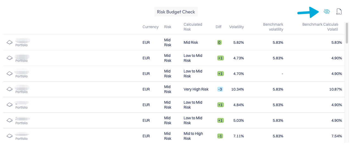351x145 pixels.
Task: Click portfolio icon in the 4.73% volatility row
Action: [10, 58]
